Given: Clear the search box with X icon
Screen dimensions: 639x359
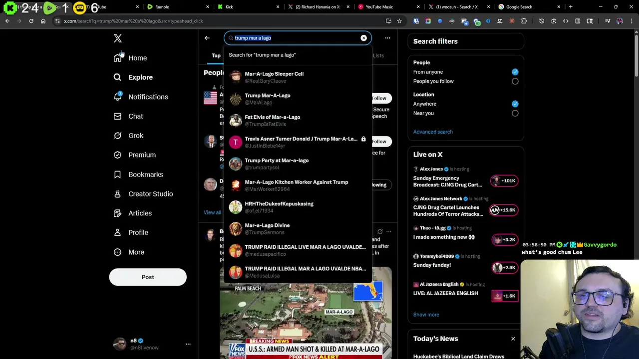Looking at the screenshot, I should (x=363, y=38).
